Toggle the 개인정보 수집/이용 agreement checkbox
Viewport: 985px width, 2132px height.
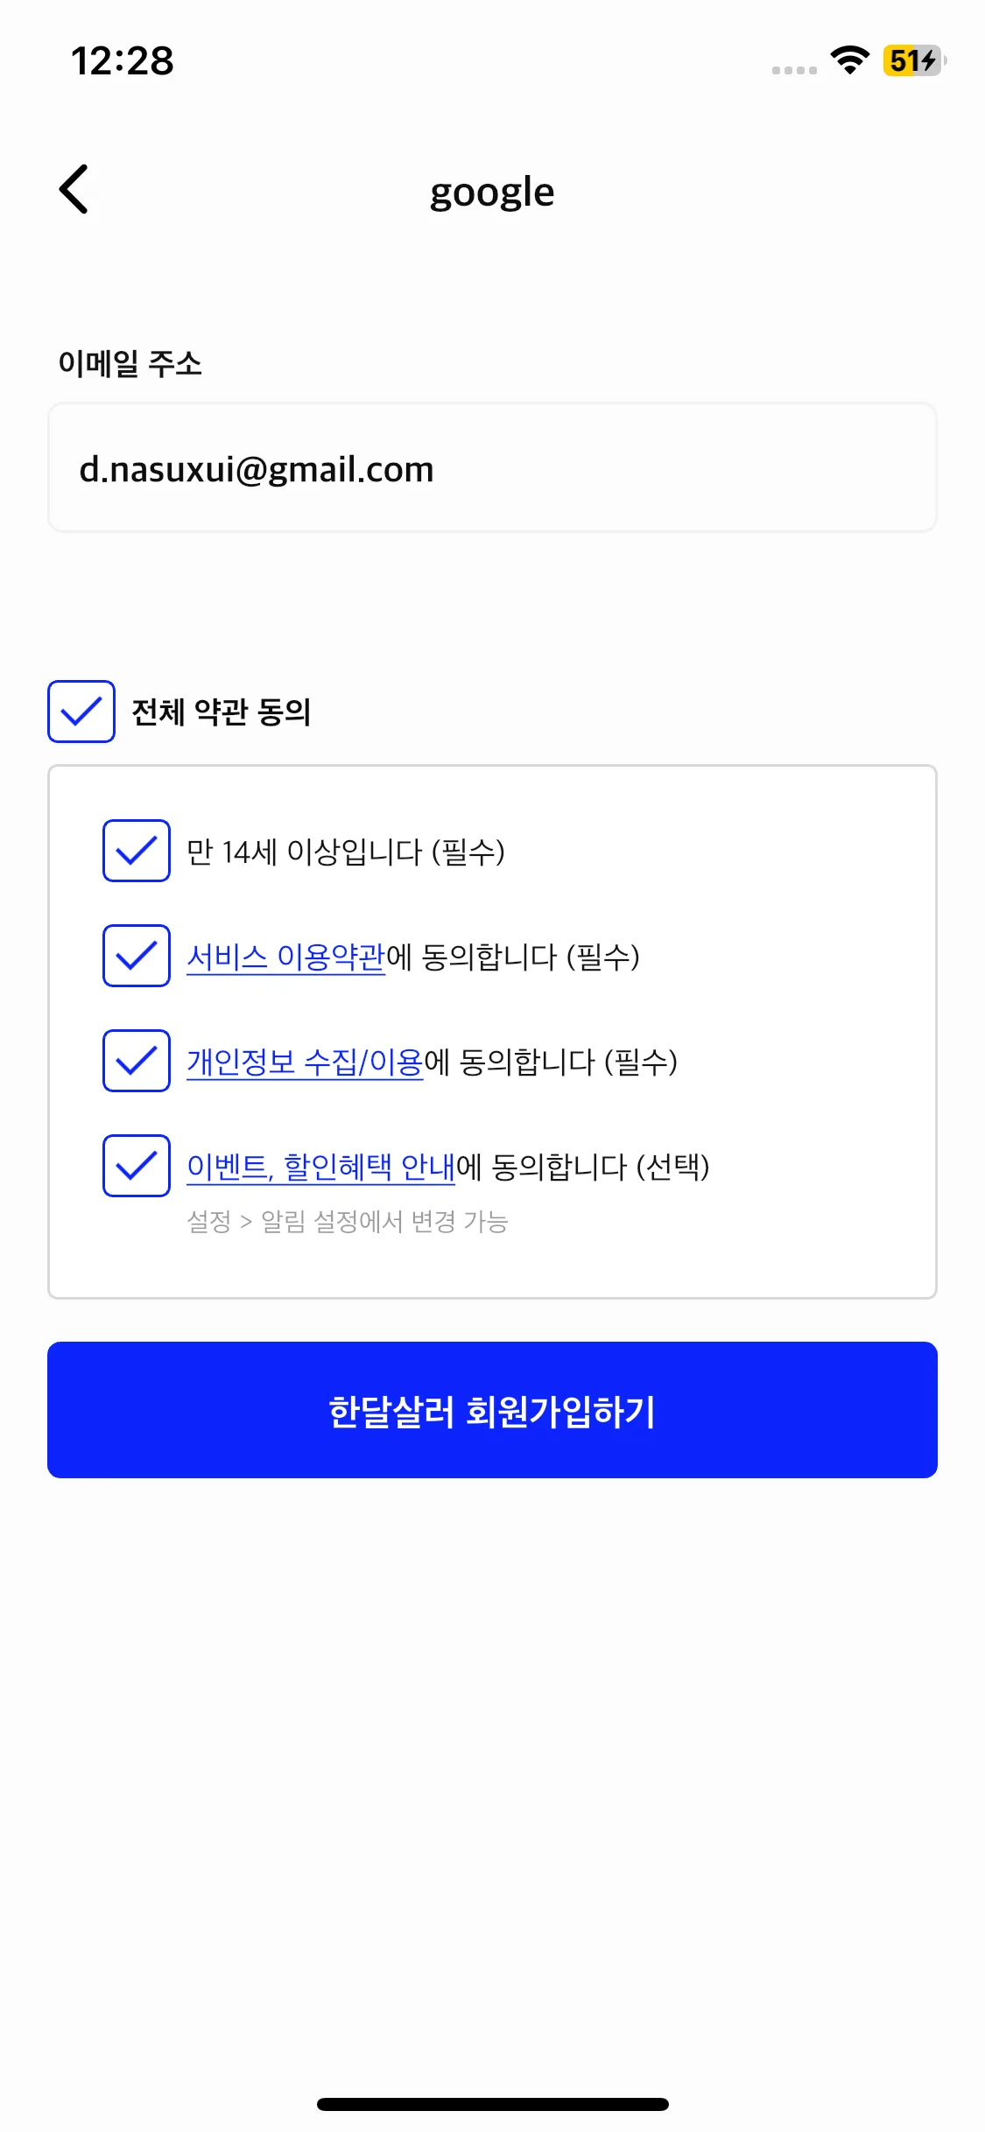137,1061
